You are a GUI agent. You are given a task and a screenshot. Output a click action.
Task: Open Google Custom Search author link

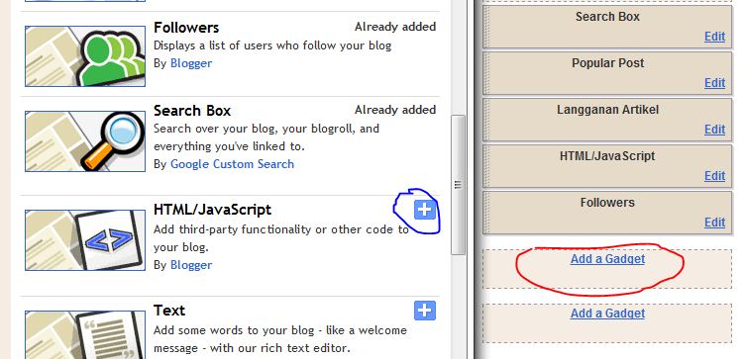(232, 164)
